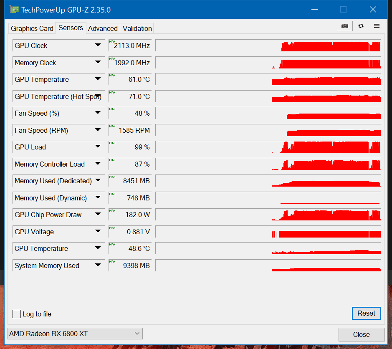Click the 8451 MB dedicated memory value
Screen dimensions: 392x349
pos(130,181)
